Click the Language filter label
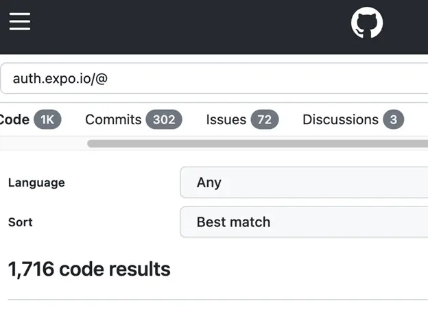The height and width of the screenshot is (310, 428). [x=36, y=183]
